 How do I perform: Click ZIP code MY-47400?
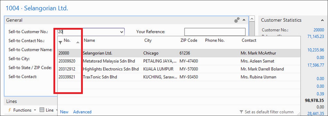pyautogui.click(x=189, y=61)
